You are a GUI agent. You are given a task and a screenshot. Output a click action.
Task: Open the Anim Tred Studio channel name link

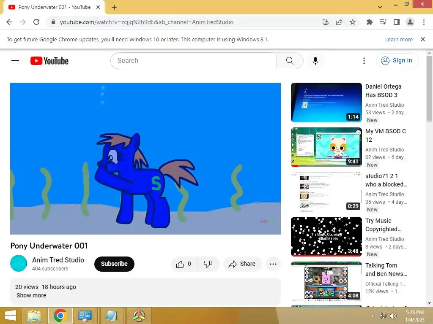pos(58,260)
